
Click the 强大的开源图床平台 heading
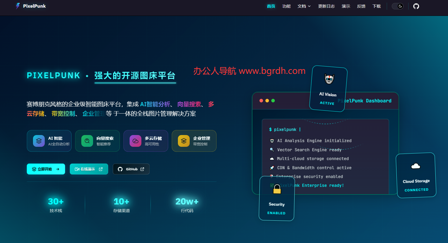[x=135, y=76]
